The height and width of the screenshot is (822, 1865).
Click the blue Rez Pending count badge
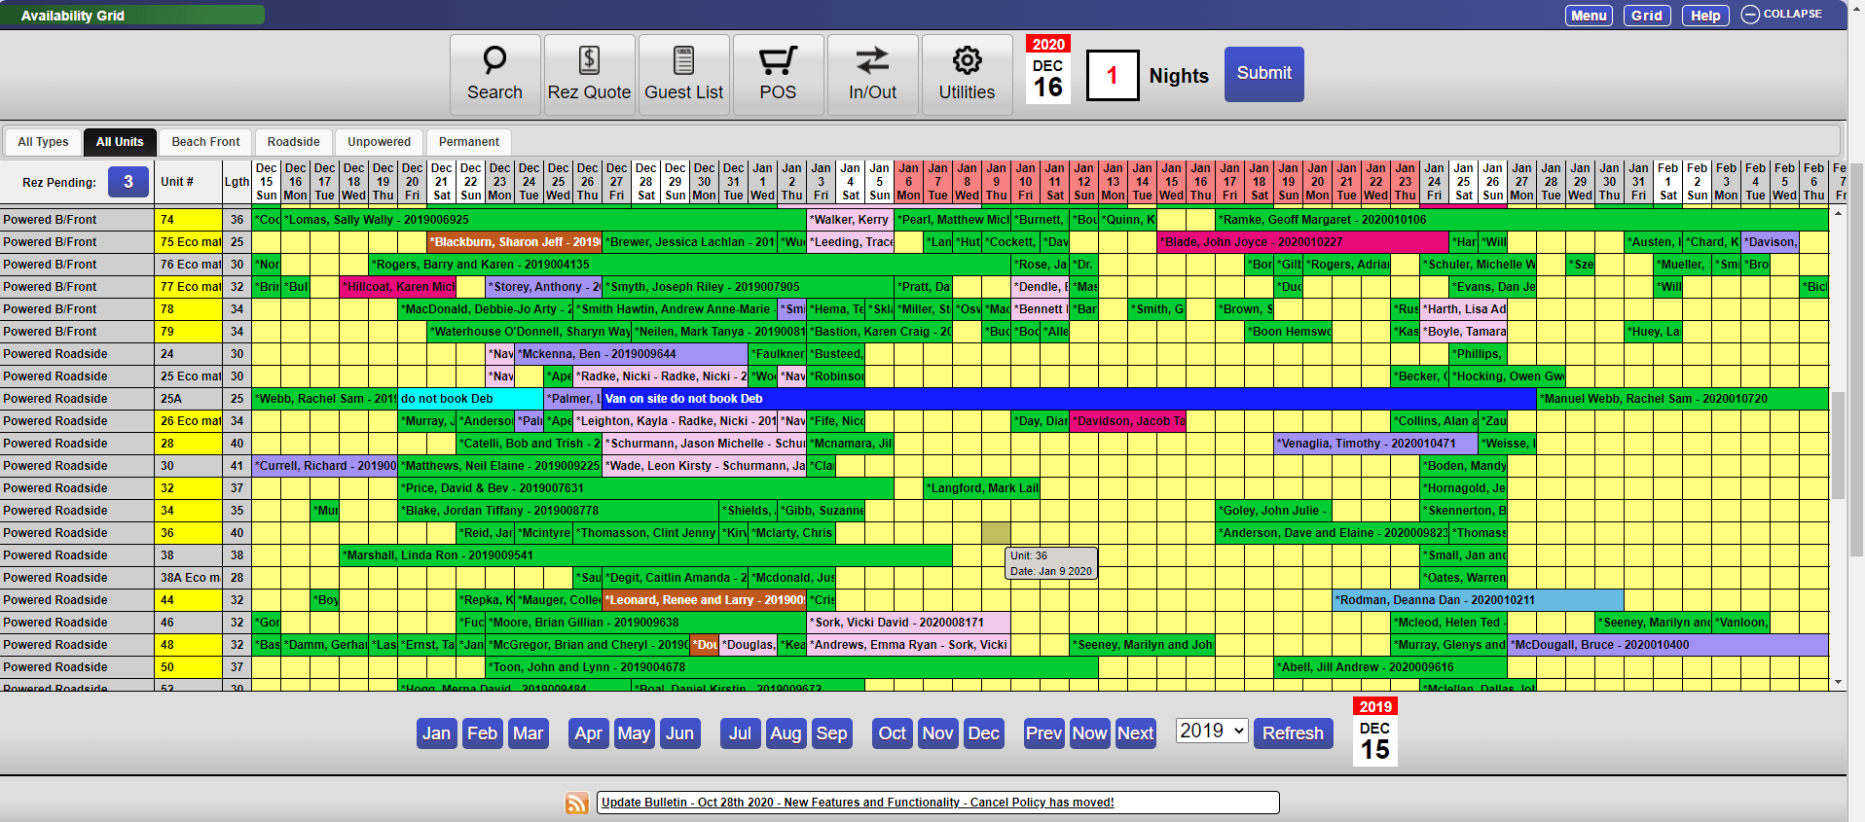tap(128, 182)
